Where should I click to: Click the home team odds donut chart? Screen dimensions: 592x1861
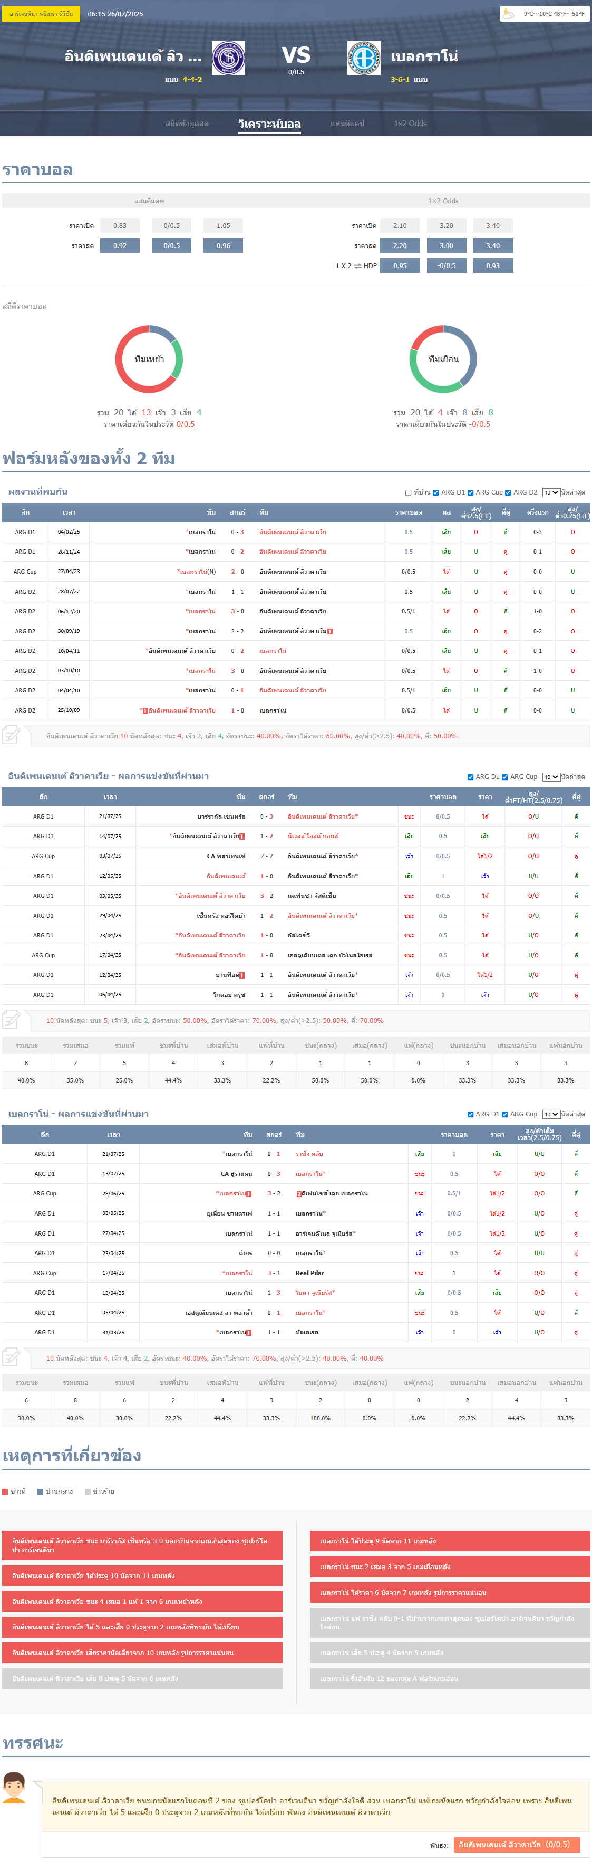[149, 359]
